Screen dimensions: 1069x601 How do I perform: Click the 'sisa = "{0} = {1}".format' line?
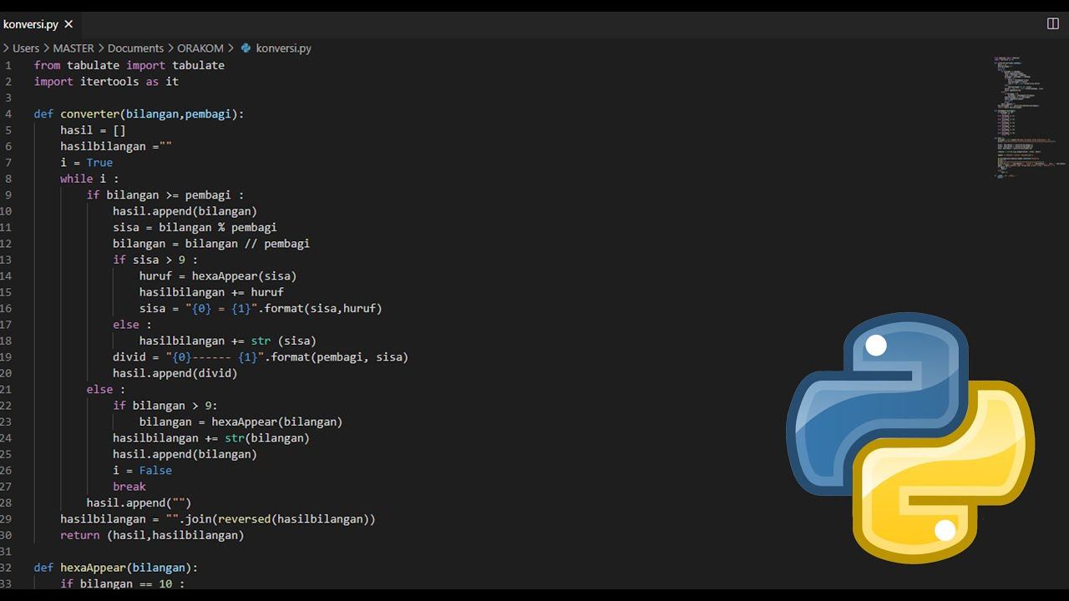pyautogui.click(x=261, y=308)
